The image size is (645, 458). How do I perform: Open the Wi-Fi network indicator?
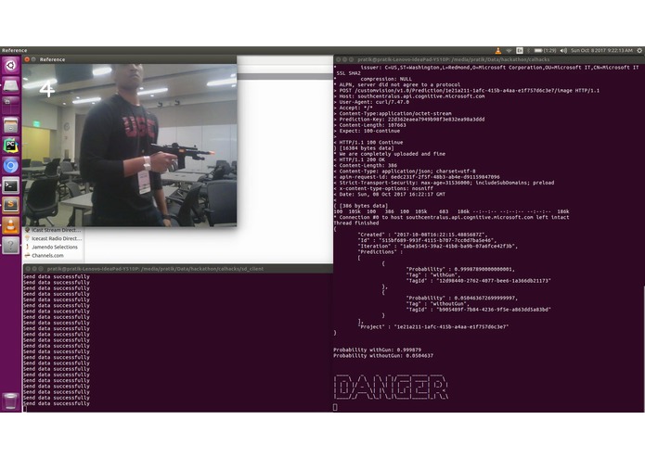click(509, 50)
